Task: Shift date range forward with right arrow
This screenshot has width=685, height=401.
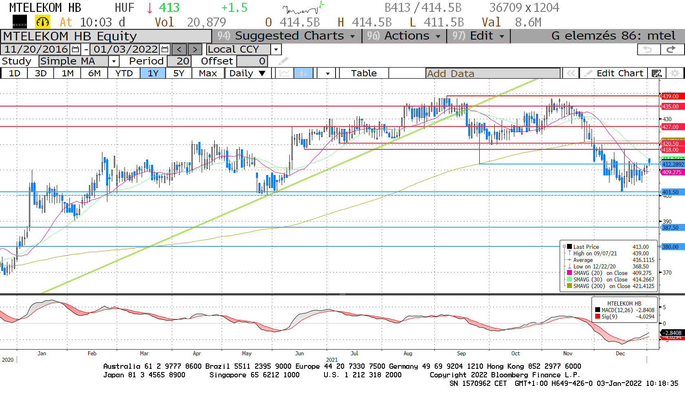Action: (195, 49)
